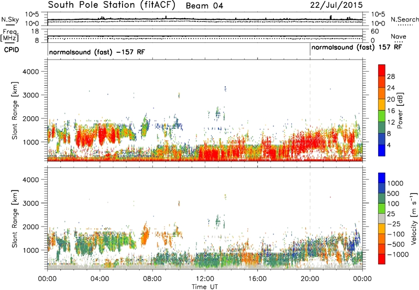Click the 'N.Sky' legend label

click(10, 19)
